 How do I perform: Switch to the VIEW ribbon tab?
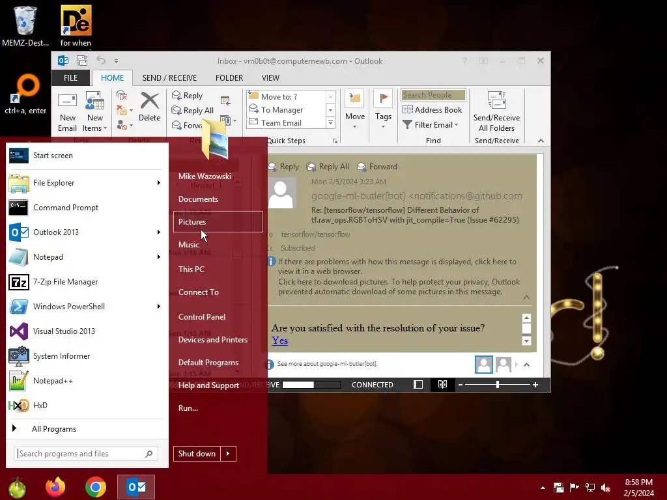tap(270, 78)
